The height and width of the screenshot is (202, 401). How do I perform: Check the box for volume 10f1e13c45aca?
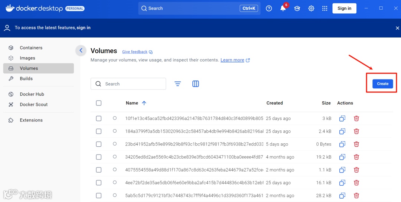(99, 118)
